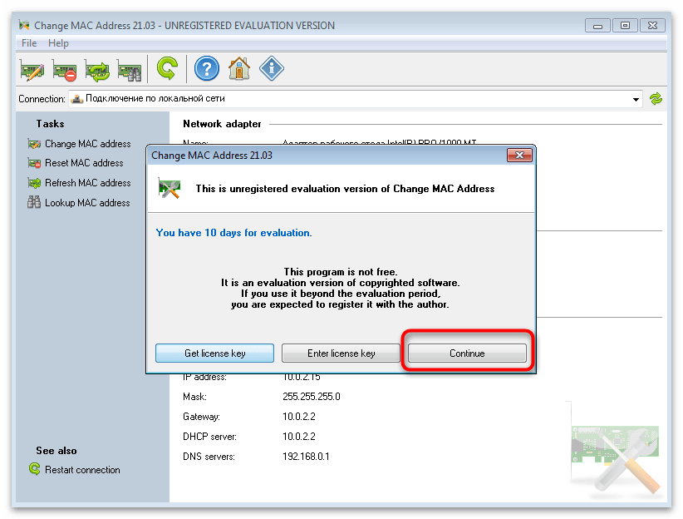683x519 pixels.
Task: Select Refresh MAC address task
Action: (x=79, y=183)
